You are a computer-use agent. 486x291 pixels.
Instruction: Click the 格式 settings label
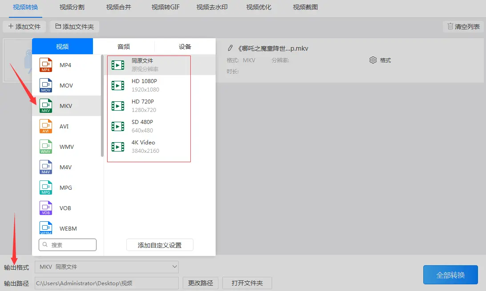point(385,60)
